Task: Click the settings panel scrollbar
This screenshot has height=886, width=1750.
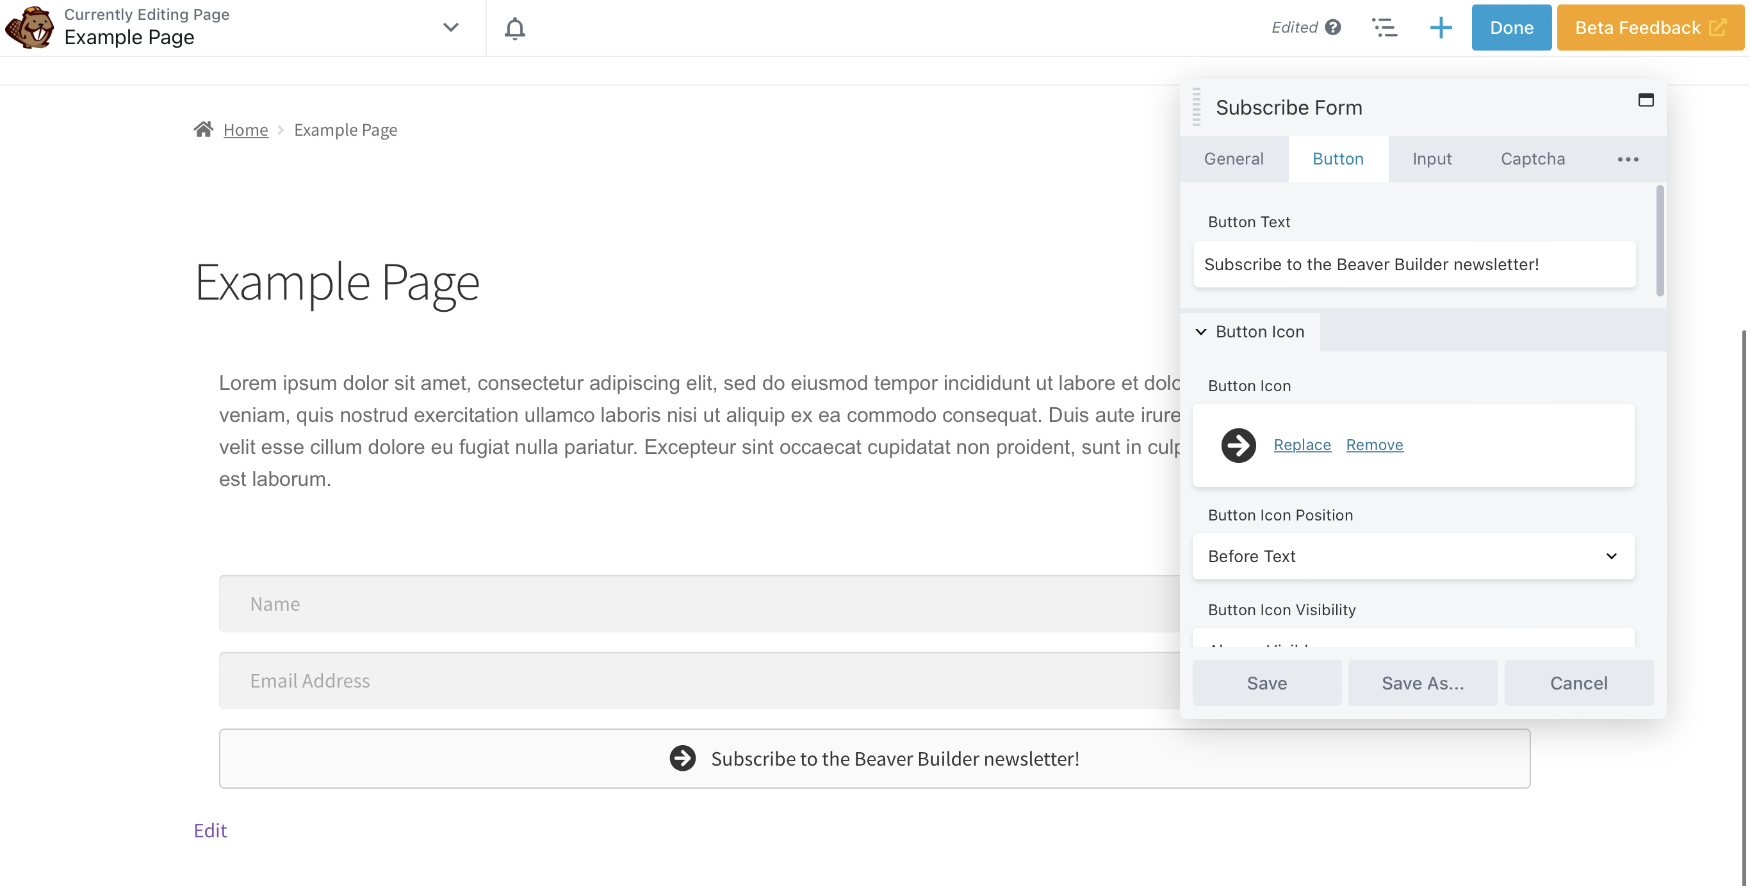Action: click(1660, 241)
